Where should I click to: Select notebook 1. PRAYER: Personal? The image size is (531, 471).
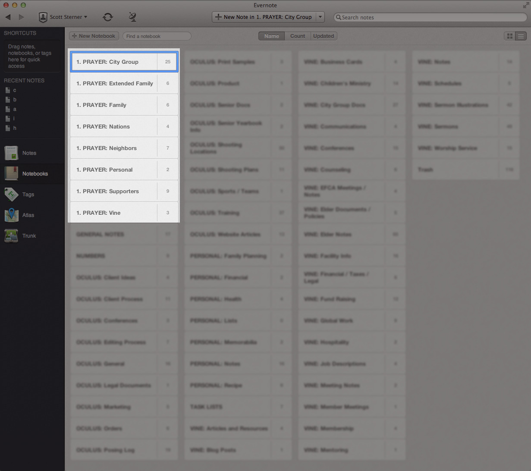coord(124,170)
